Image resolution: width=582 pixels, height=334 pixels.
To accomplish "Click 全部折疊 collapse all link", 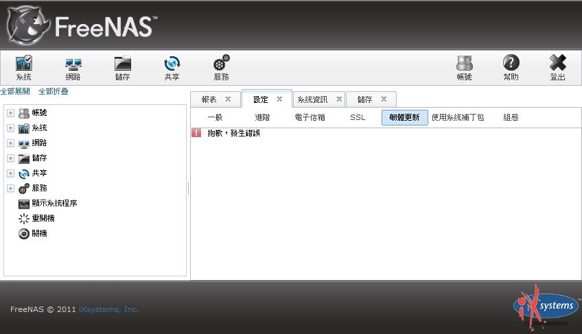I will (x=54, y=91).
